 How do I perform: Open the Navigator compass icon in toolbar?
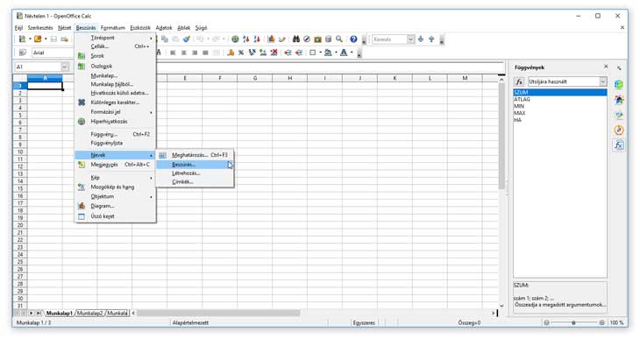pos(307,39)
